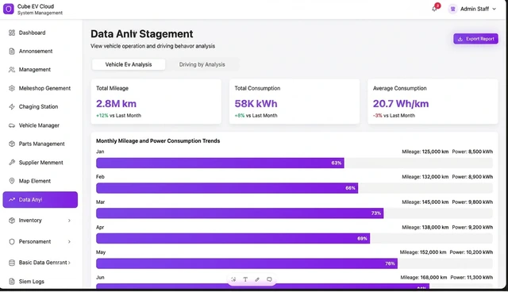Open Melteshop Genement in sidebar

pyautogui.click(x=40, y=88)
